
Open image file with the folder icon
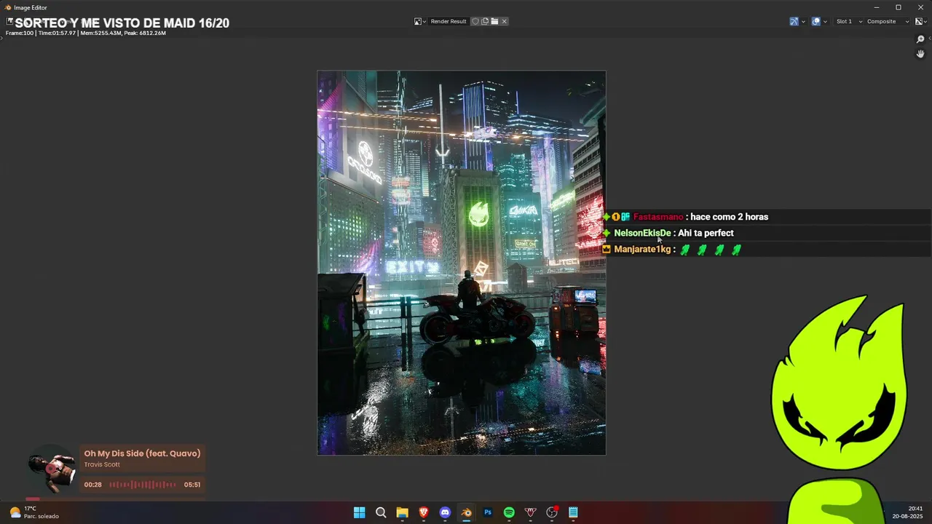click(494, 21)
